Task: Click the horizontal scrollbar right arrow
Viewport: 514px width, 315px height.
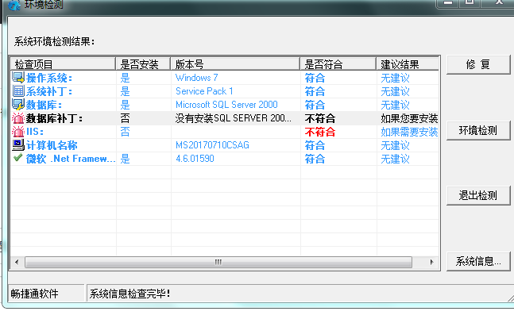Action: (x=431, y=262)
